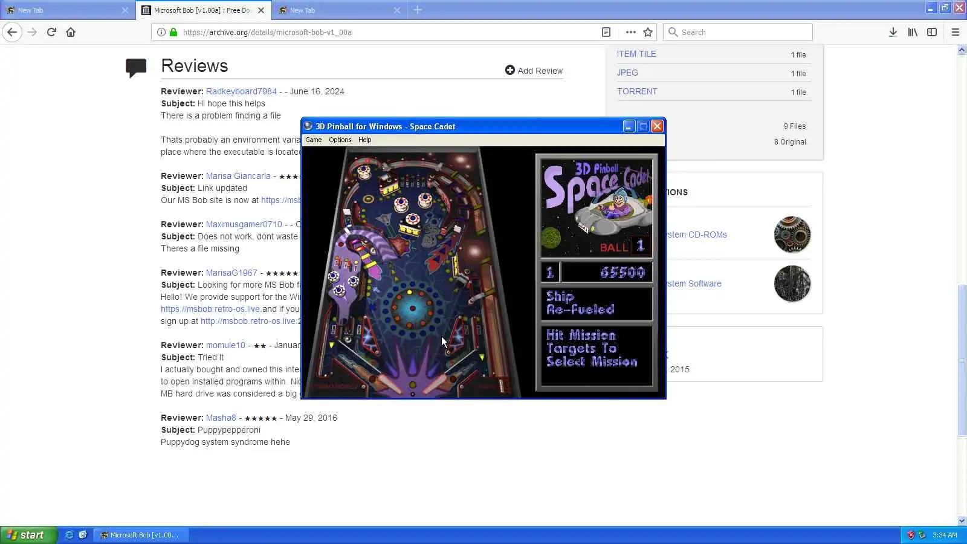Open the page actions three-dot menu
This screenshot has width=967, height=544.
[x=630, y=32]
